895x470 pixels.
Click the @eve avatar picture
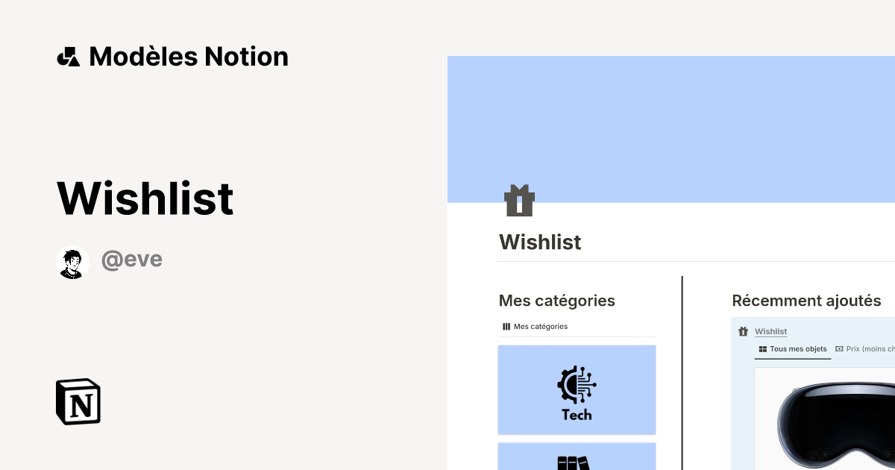[72, 261]
